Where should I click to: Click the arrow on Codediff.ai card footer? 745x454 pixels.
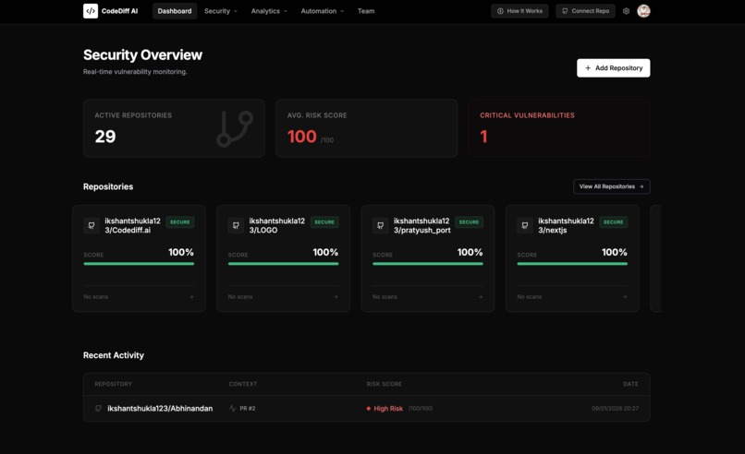191,297
